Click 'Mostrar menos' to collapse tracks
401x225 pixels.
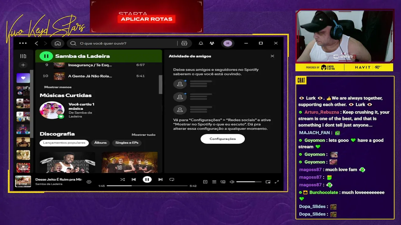tap(58, 87)
